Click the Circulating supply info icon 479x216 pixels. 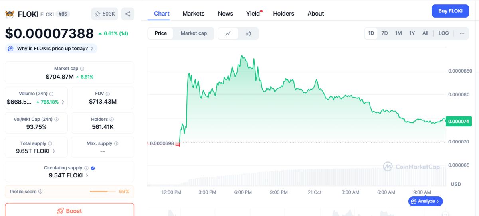click(x=87, y=168)
